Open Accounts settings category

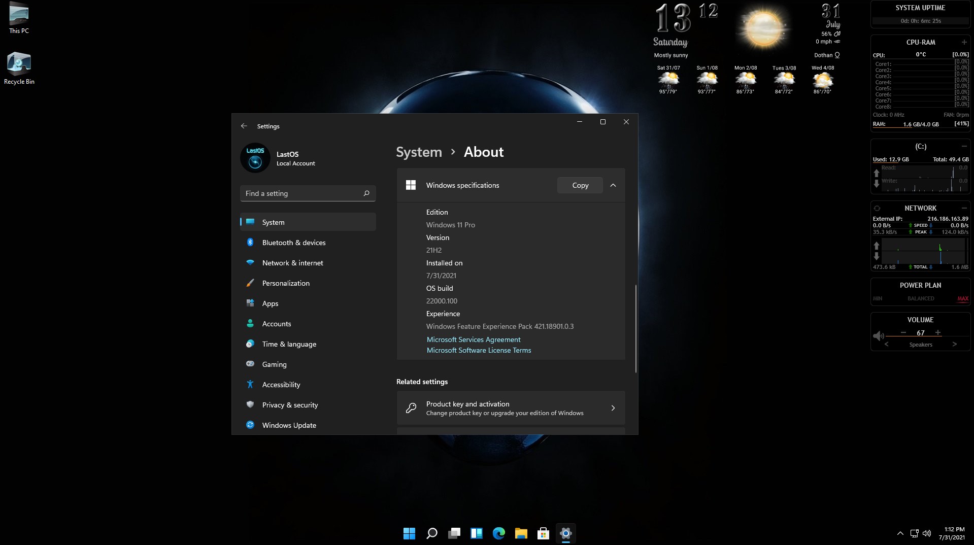[308, 324]
